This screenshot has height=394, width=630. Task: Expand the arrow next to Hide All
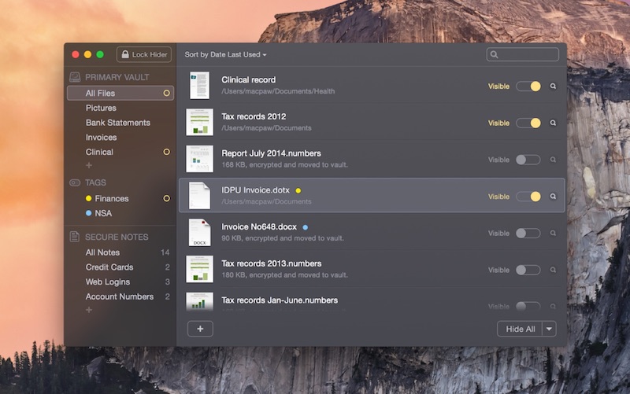click(550, 329)
